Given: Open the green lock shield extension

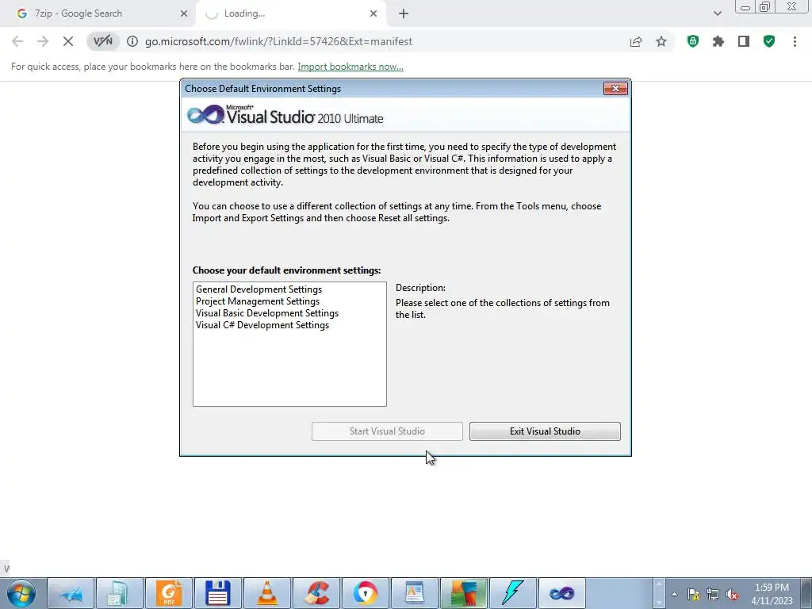Looking at the screenshot, I should (693, 41).
